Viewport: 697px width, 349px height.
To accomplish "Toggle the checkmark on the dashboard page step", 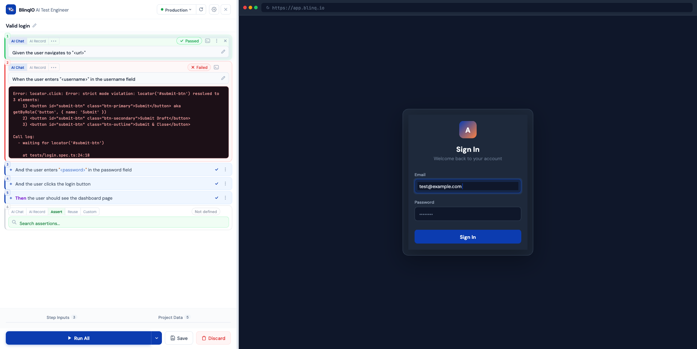I will coord(217,198).
